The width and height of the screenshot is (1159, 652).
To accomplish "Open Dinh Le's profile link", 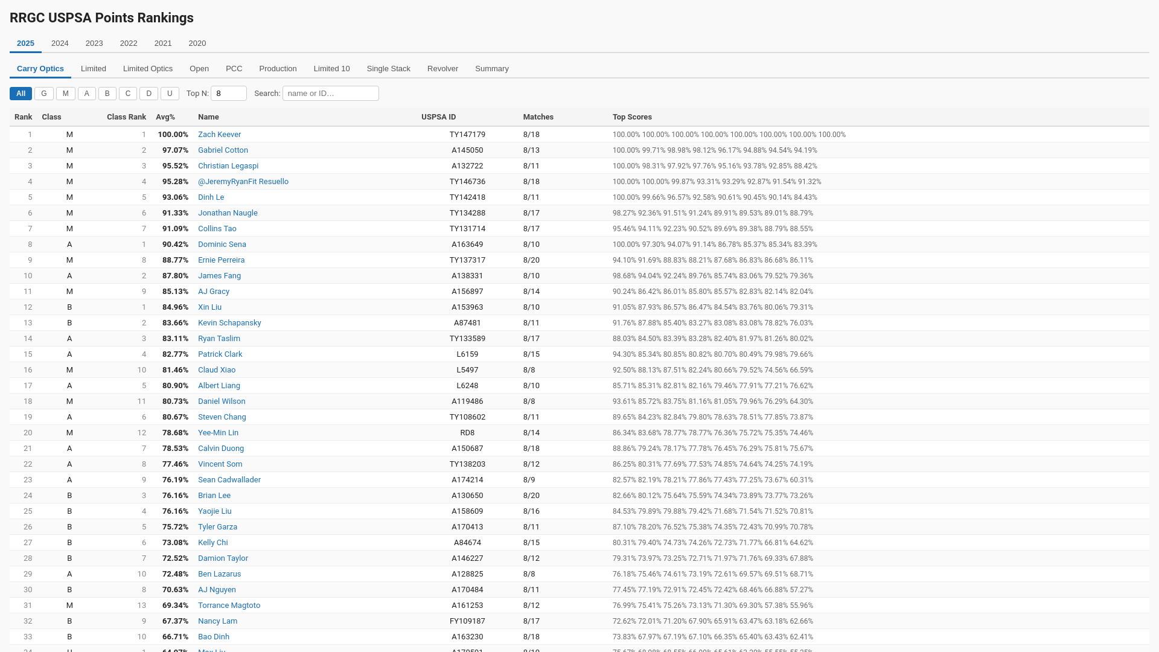I will [211, 197].
